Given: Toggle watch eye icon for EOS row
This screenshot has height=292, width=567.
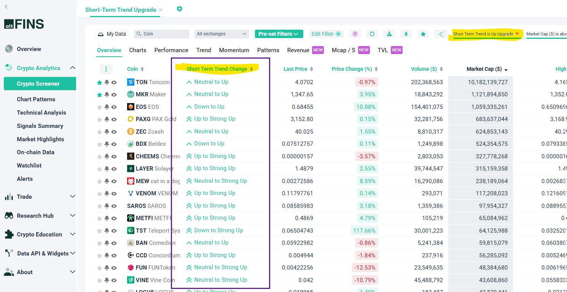Looking at the screenshot, I should [114, 107].
